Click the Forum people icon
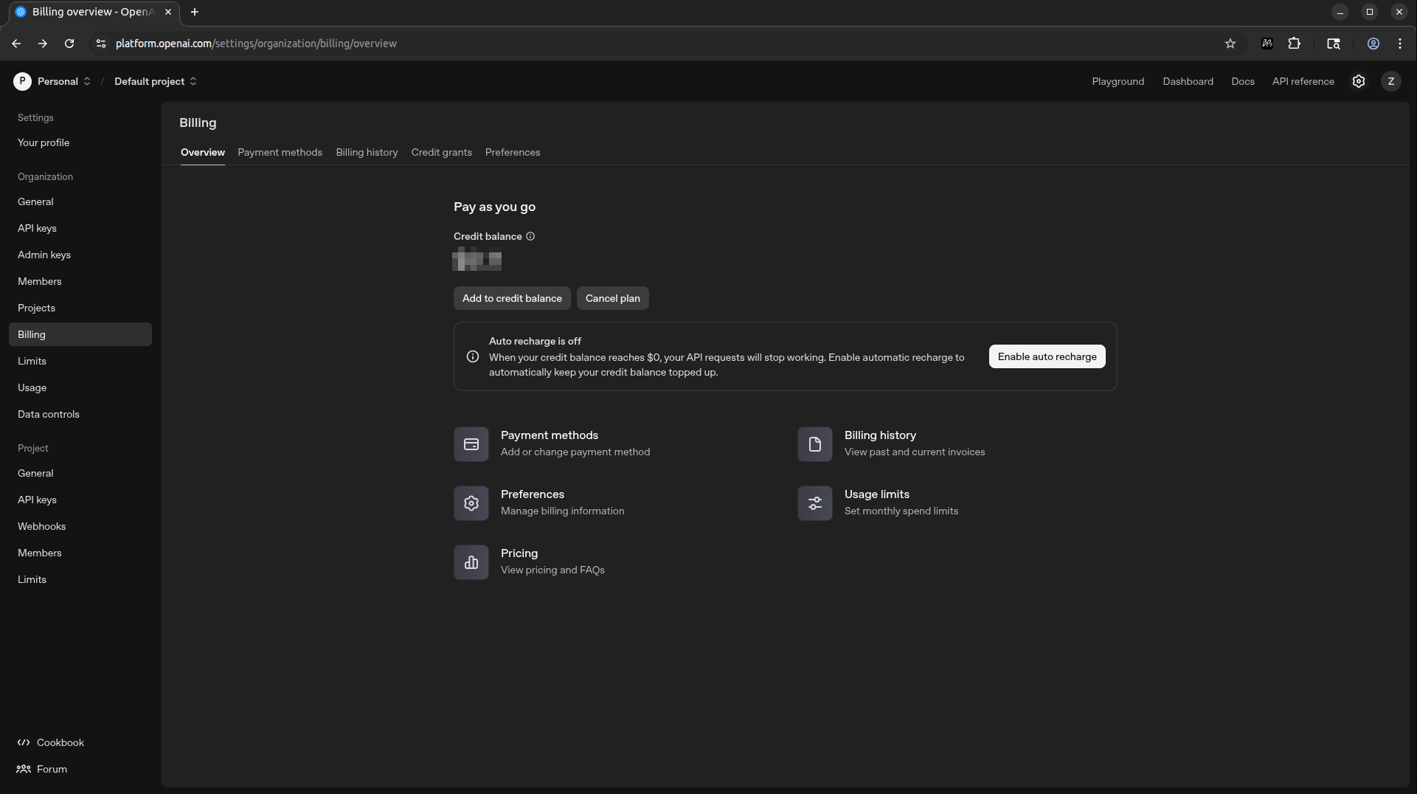The image size is (1417, 794). point(24,769)
